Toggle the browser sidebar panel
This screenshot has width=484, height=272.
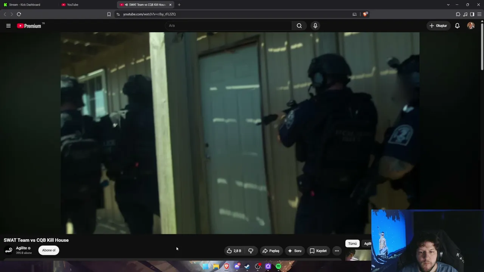click(x=472, y=14)
